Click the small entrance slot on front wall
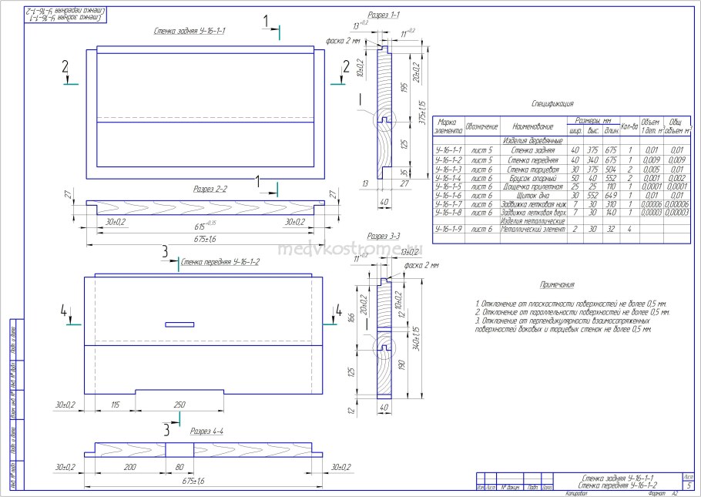The image size is (701, 497). pos(178,324)
